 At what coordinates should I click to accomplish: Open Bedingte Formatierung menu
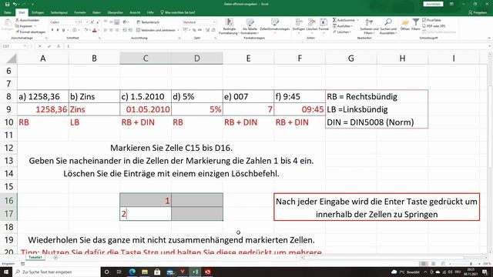(230, 26)
